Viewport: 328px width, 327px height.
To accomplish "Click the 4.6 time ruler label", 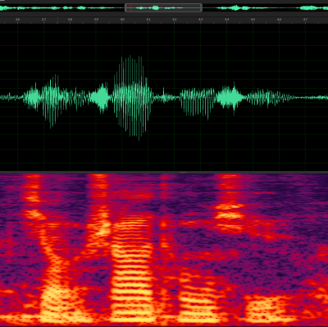I will [x=279, y=20].
